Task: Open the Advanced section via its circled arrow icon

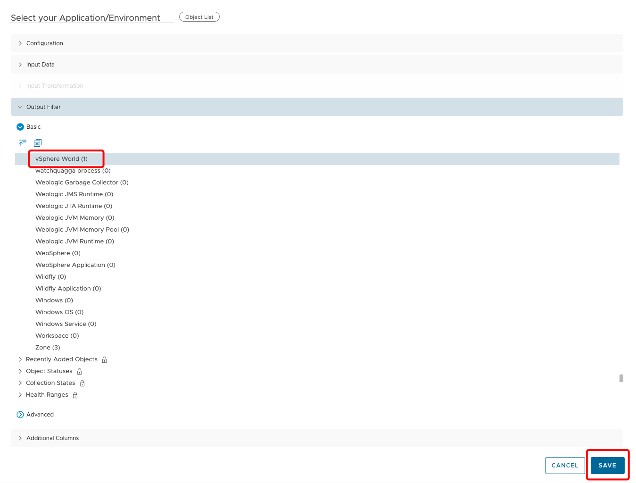Action: [x=20, y=414]
